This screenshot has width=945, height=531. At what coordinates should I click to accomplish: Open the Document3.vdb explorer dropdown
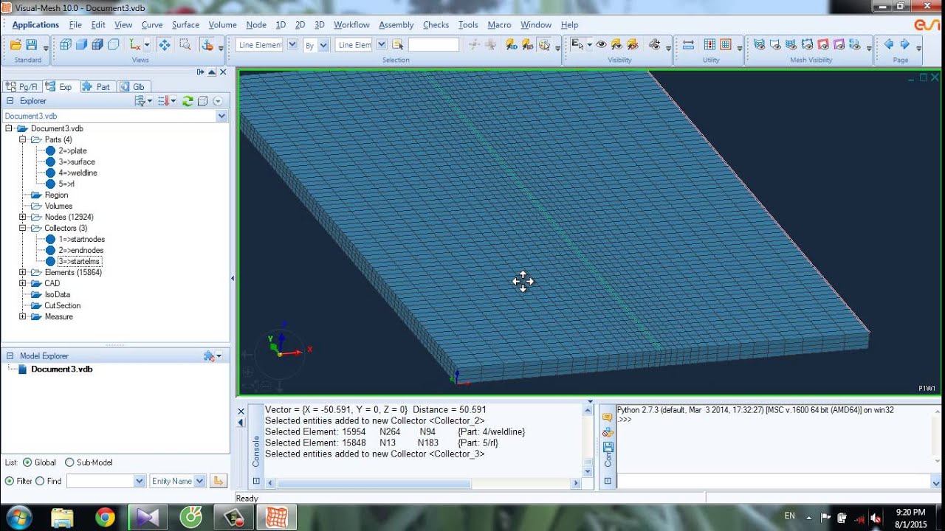coord(221,116)
